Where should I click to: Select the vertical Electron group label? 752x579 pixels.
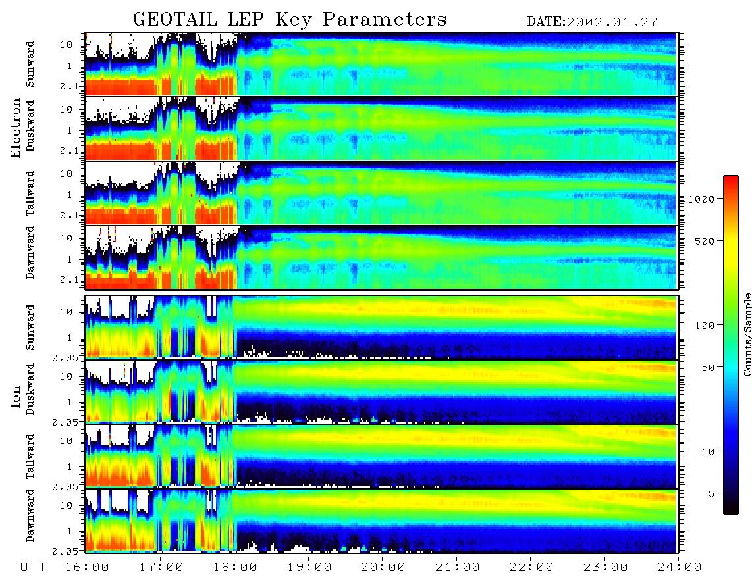click(15, 128)
